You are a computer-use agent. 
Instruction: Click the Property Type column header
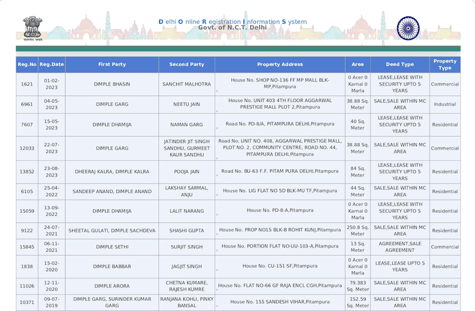tap(445, 65)
